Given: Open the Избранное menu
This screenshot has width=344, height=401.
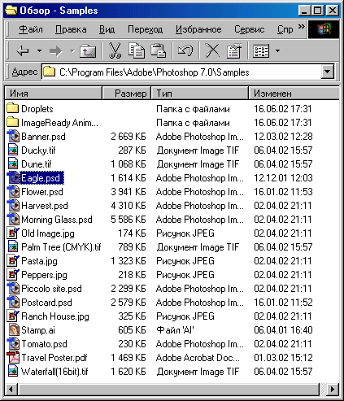Looking at the screenshot, I should [198, 29].
